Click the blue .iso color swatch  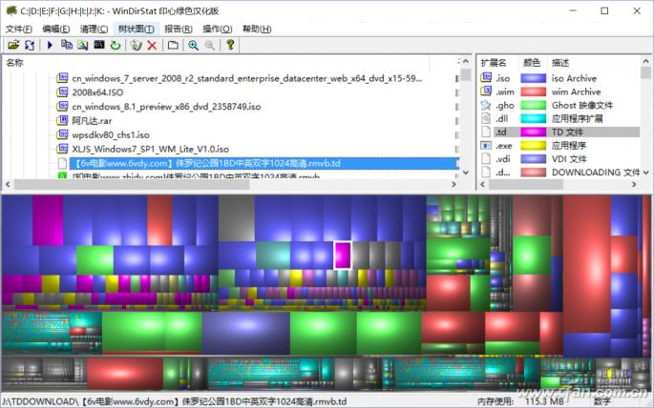(534, 78)
